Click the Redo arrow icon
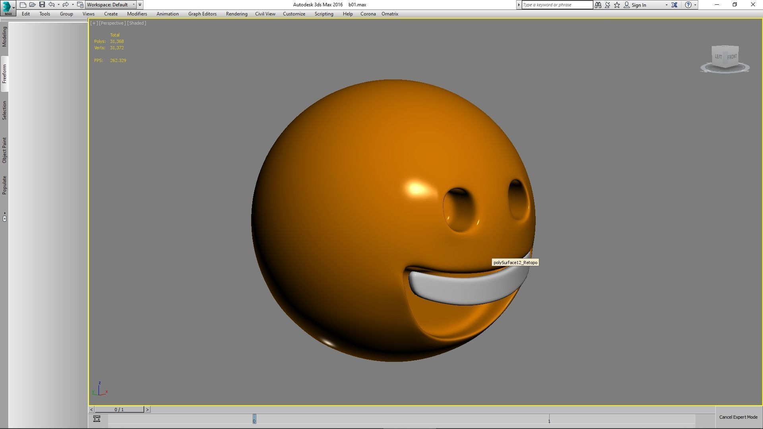The height and width of the screenshot is (429, 763). [66, 5]
